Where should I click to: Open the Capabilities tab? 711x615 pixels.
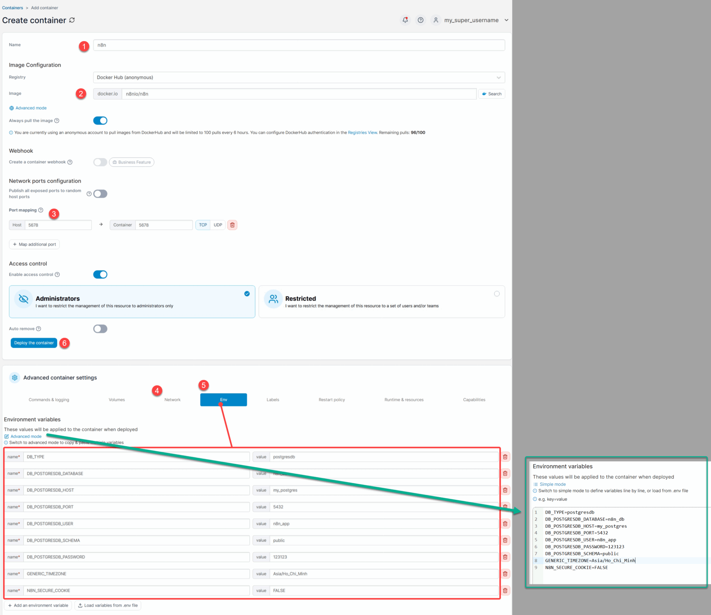coord(474,400)
